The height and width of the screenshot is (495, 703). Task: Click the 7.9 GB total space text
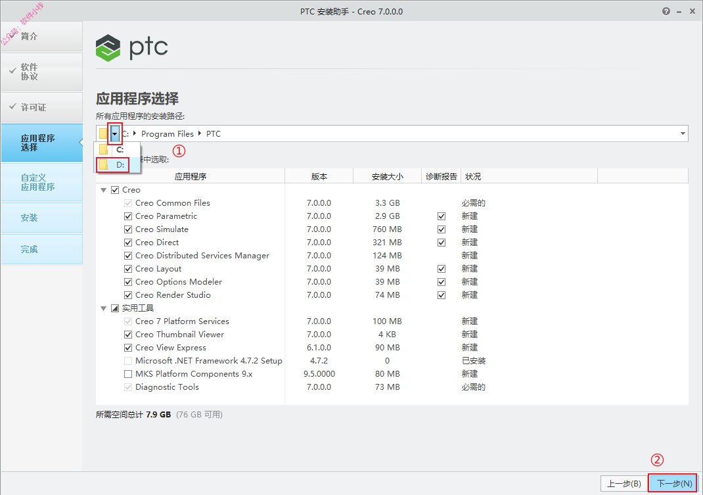pyautogui.click(x=158, y=414)
